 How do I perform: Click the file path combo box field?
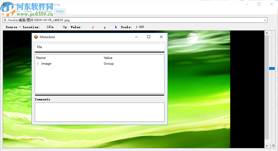click(x=135, y=20)
